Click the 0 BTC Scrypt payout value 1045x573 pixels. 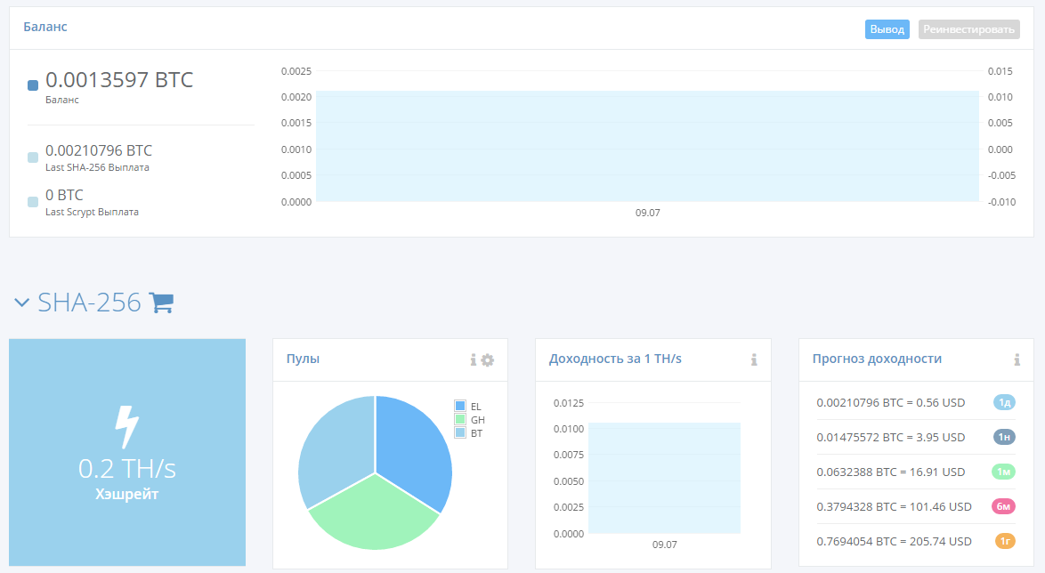65,195
